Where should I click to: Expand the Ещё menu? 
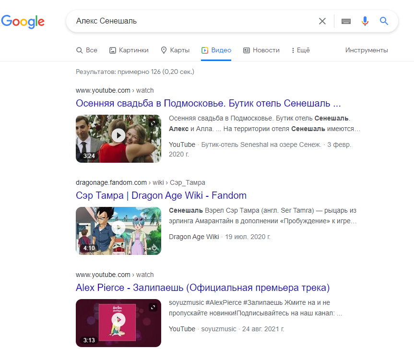point(300,50)
